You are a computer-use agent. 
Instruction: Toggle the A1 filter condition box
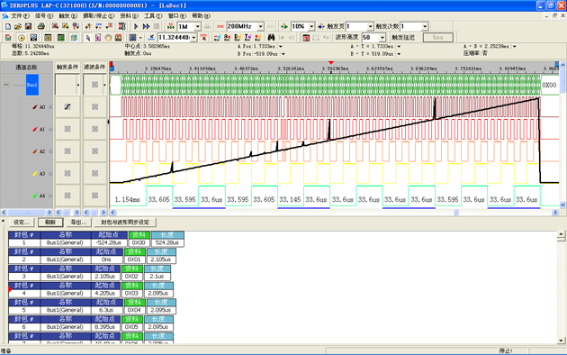click(x=95, y=129)
